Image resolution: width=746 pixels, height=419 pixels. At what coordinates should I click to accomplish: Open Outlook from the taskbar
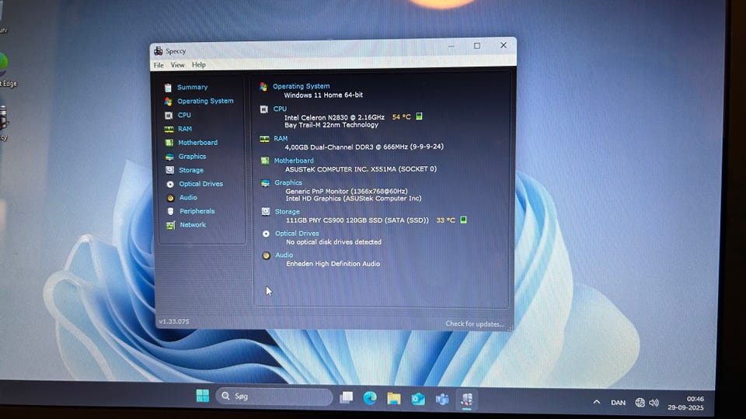418,399
